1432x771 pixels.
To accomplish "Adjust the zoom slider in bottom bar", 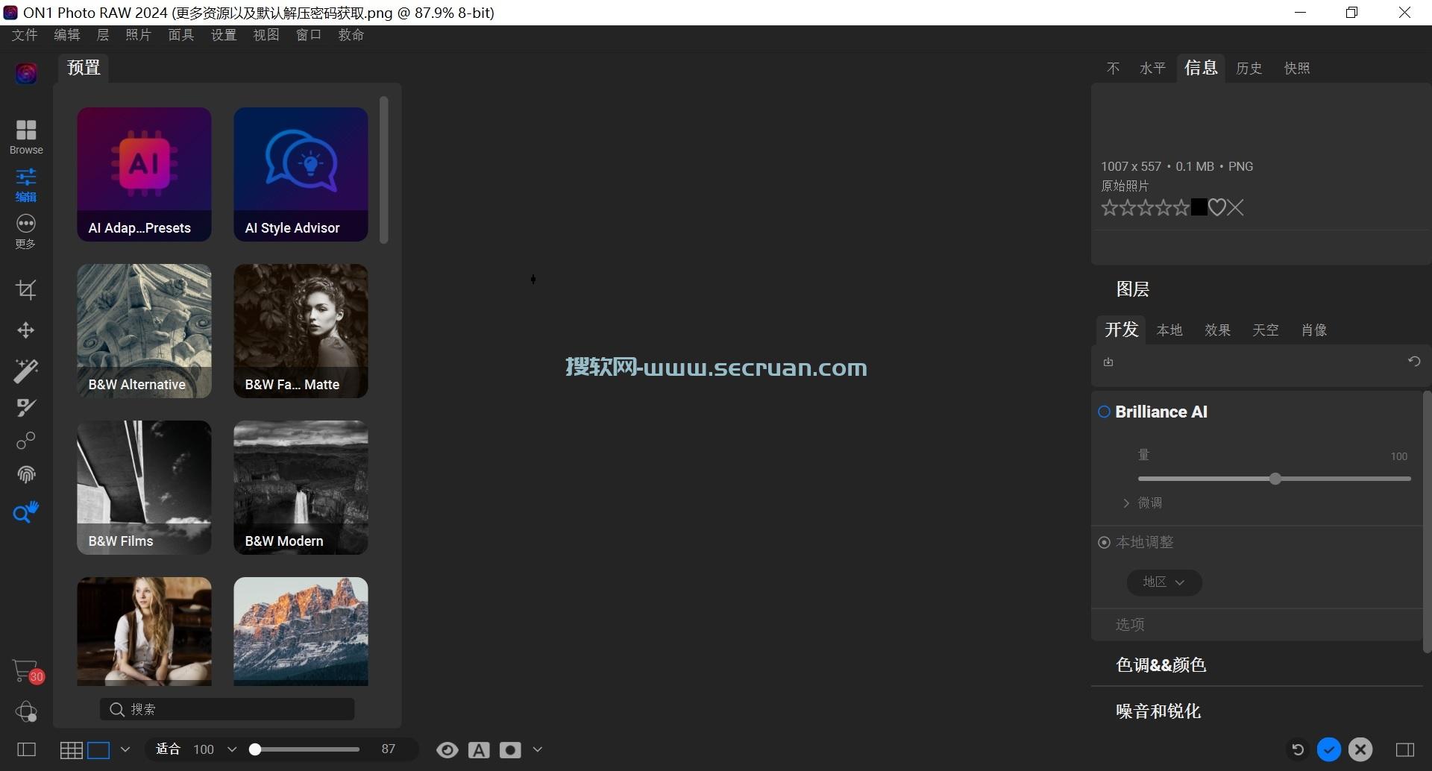I will [304, 749].
